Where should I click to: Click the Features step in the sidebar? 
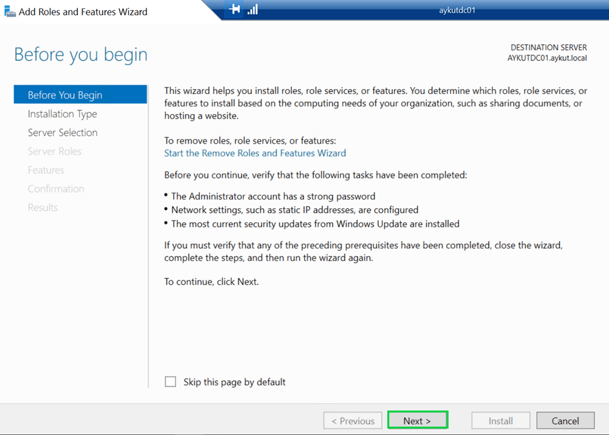[x=46, y=170]
